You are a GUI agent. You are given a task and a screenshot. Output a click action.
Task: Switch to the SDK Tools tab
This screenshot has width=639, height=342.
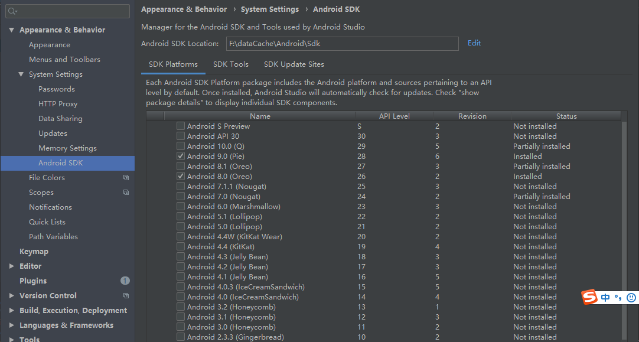coord(231,64)
